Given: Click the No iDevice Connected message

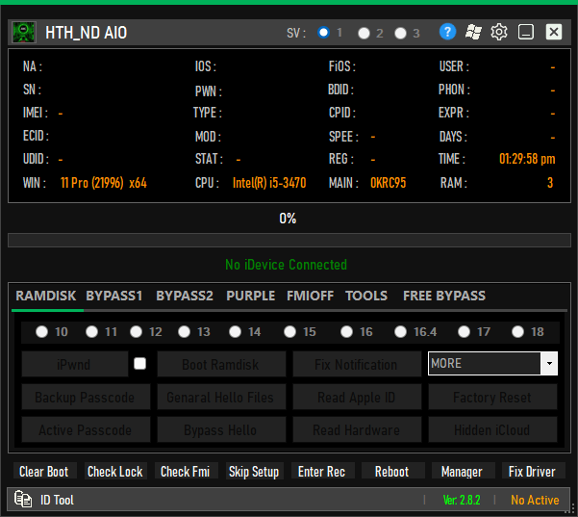Looking at the screenshot, I should pos(286,265).
